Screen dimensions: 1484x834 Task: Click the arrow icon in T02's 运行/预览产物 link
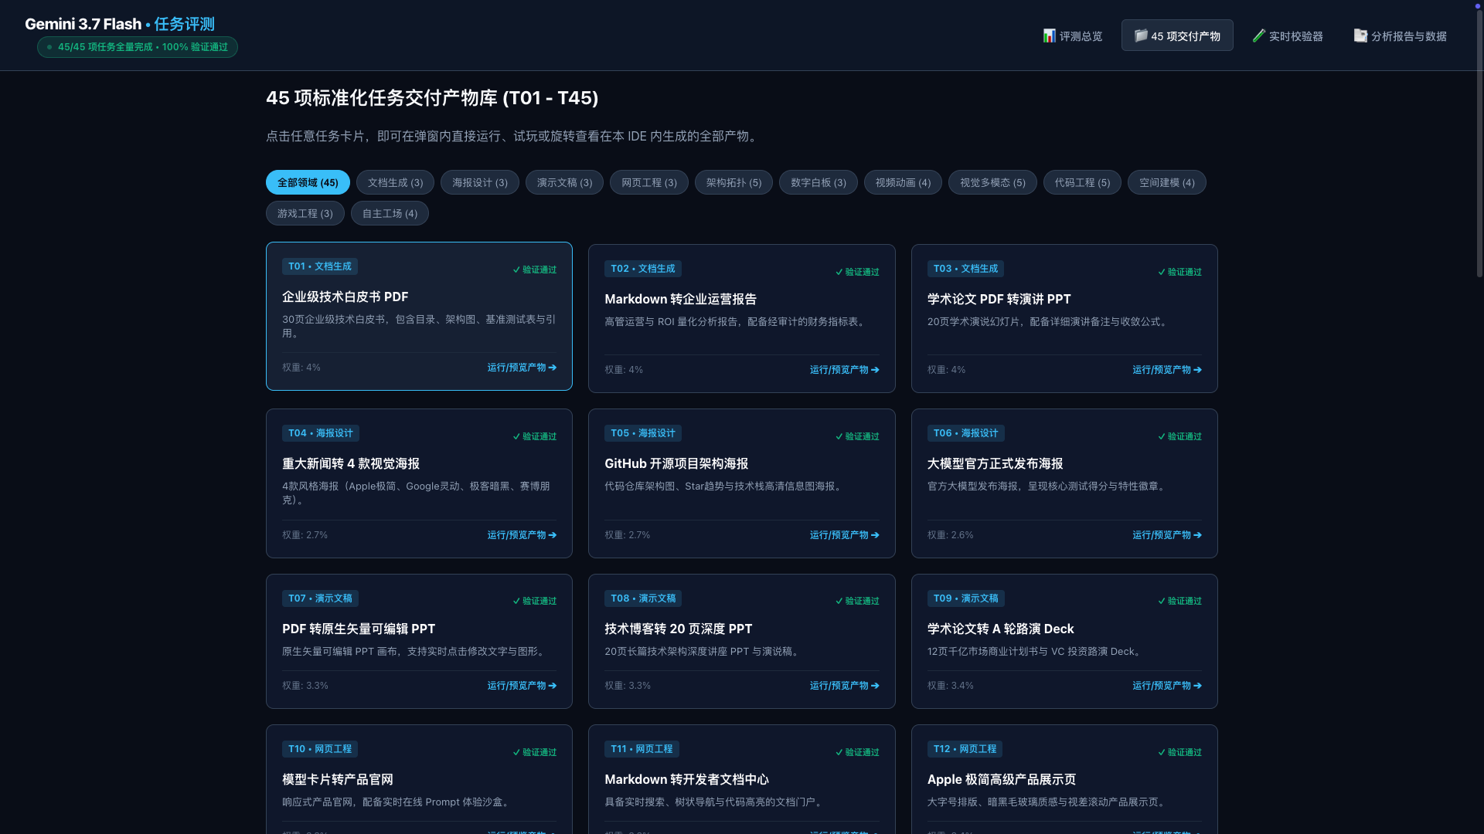click(x=875, y=370)
